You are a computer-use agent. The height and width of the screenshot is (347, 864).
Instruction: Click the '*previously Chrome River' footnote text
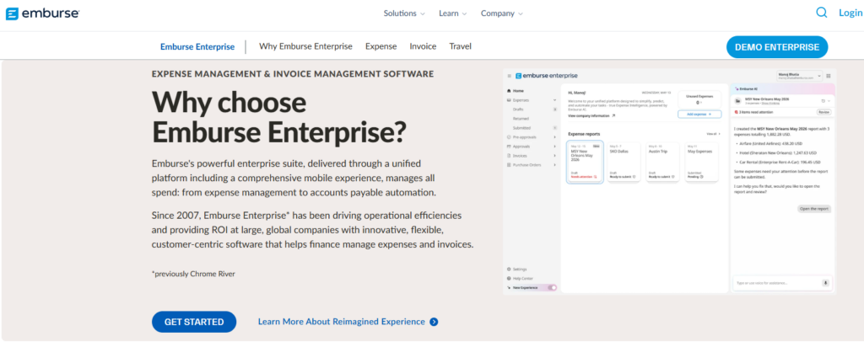[193, 274]
